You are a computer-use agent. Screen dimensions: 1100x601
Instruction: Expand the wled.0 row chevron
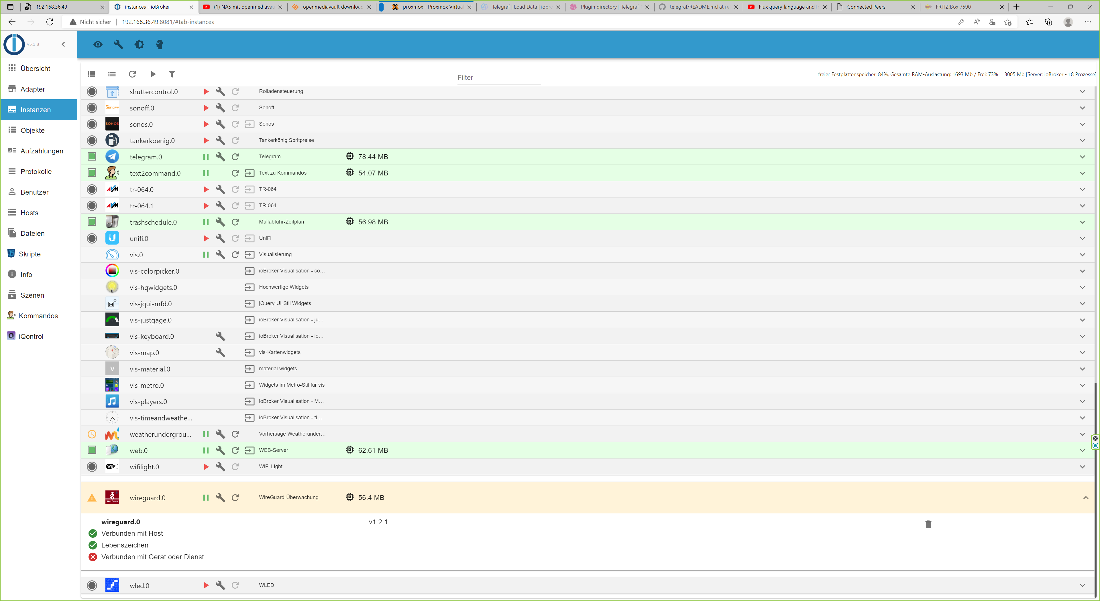[x=1082, y=585]
